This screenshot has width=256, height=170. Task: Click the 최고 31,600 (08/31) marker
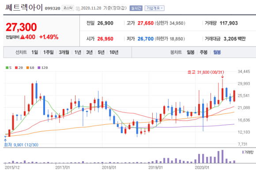coord(206,72)
